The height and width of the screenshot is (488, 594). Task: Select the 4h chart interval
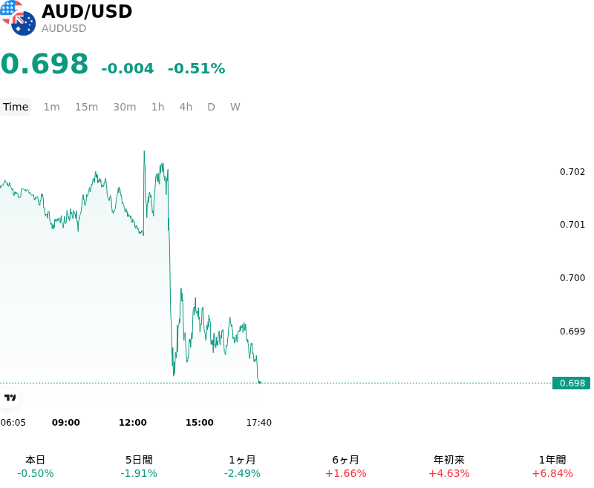pos(186,107)
